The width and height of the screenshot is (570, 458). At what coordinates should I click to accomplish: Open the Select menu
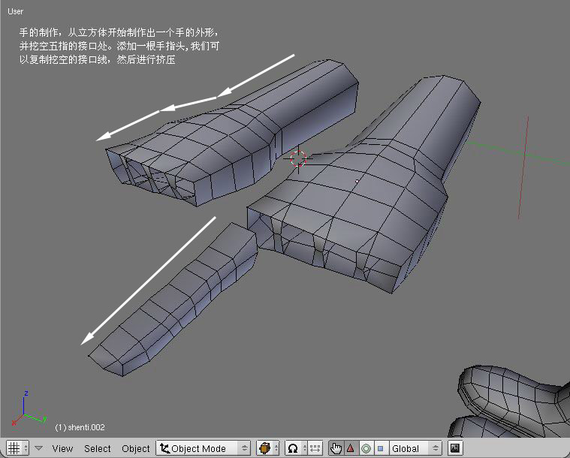97,448
